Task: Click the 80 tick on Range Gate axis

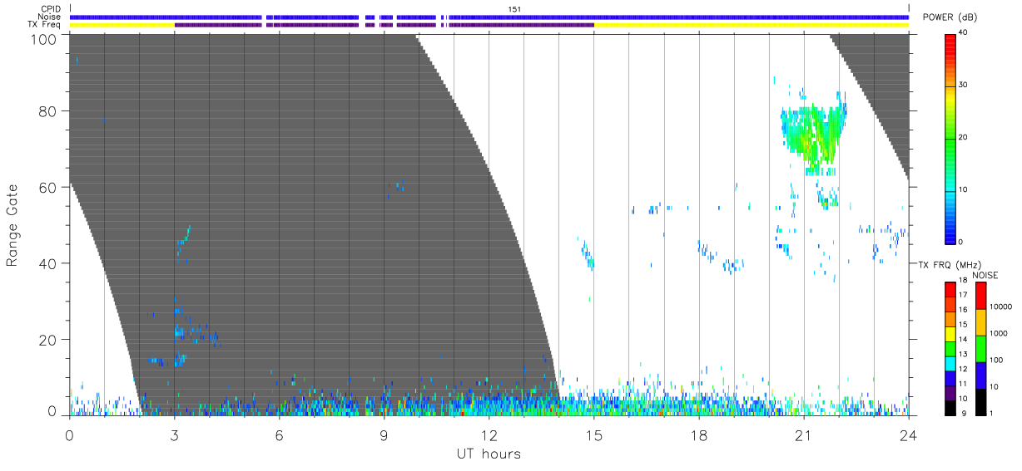Action: click(48, 111)
